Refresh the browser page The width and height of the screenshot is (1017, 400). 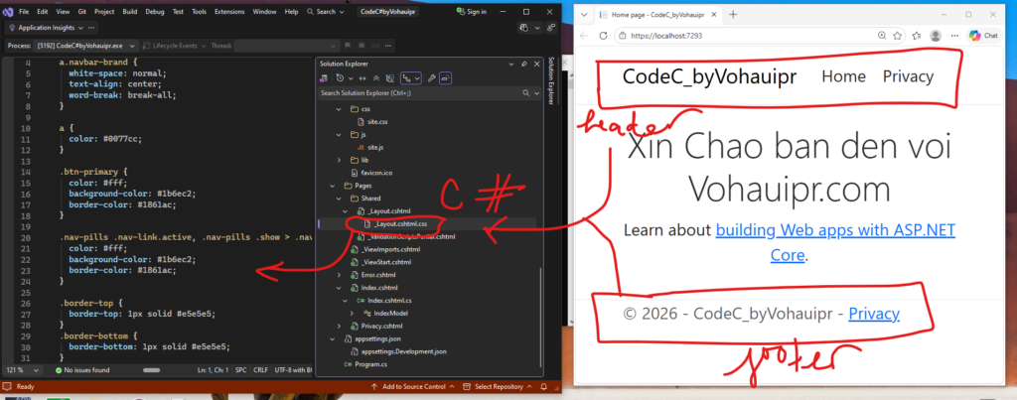pos(602,35)
